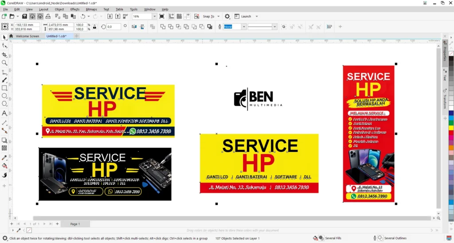The image size is (454, 243).
Task: Activate the Zoom tool in the toolbox
Action: pyautogui.click(x=4, y=63)
